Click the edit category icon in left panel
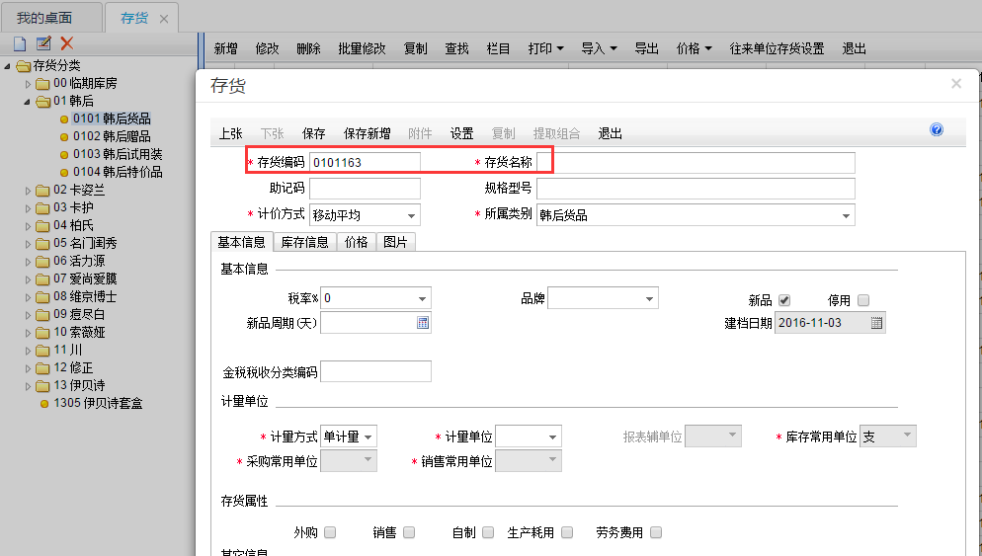This screenshot has width=982, height=556. (x=43, y=43)
